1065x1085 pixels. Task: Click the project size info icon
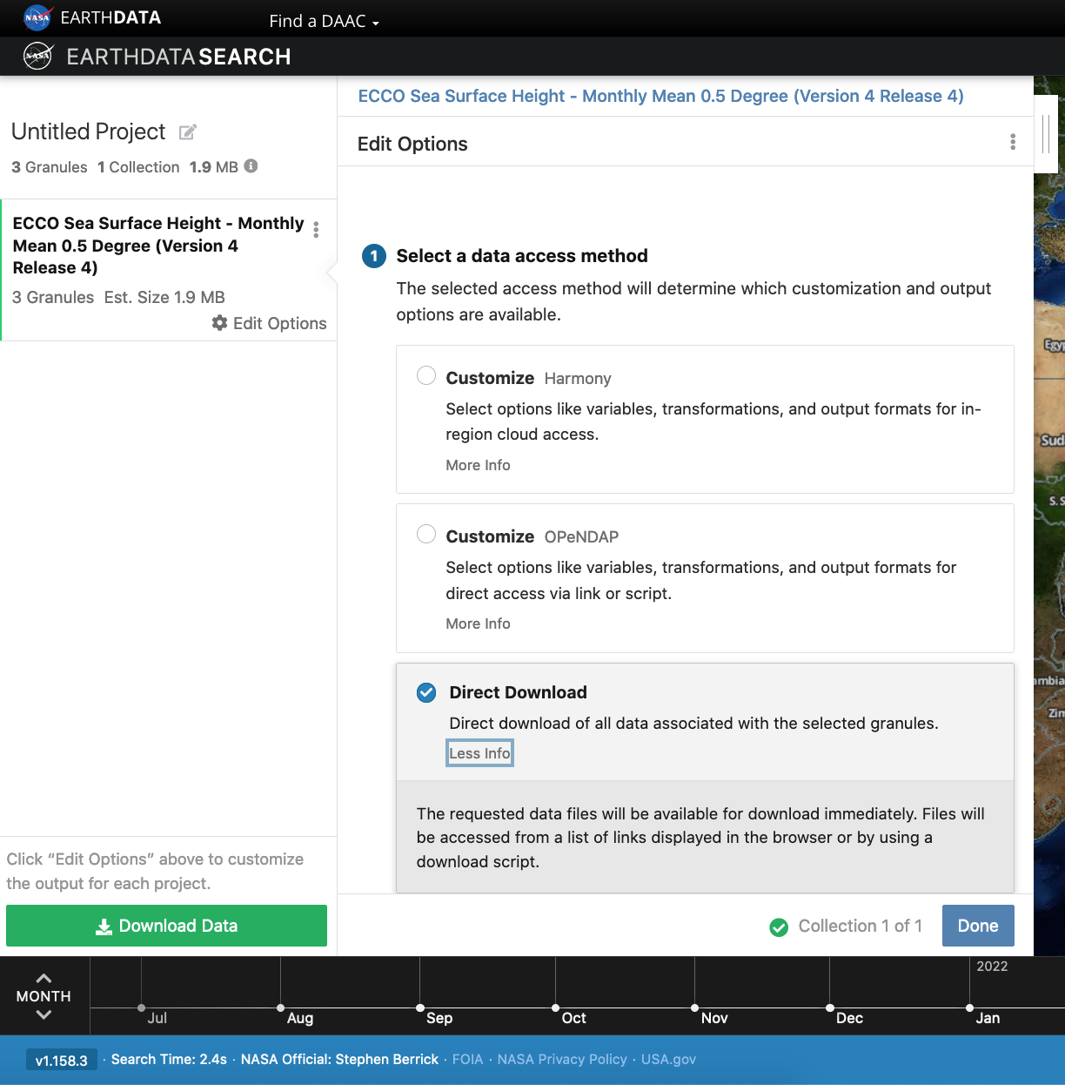pos(251,166)
